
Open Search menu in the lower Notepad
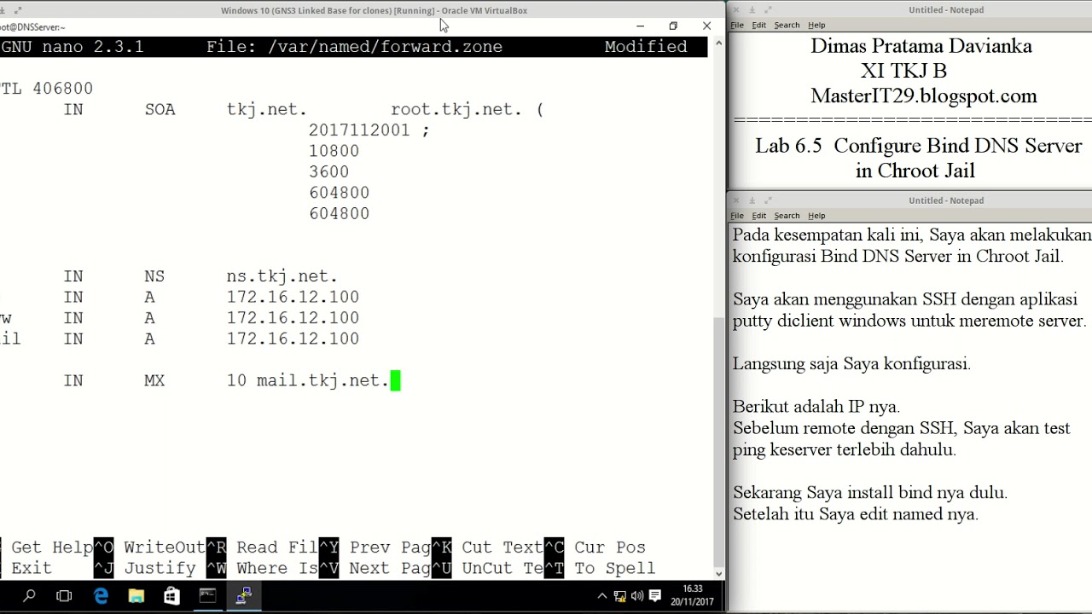(x=787, y=216)
